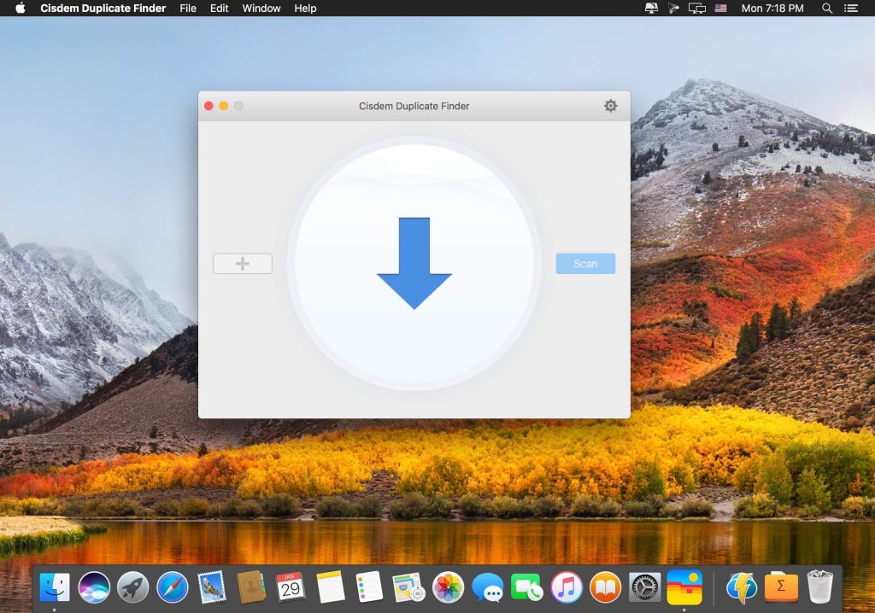
Task: Click the plus button to add folders
Action: [x=243, y=264]
